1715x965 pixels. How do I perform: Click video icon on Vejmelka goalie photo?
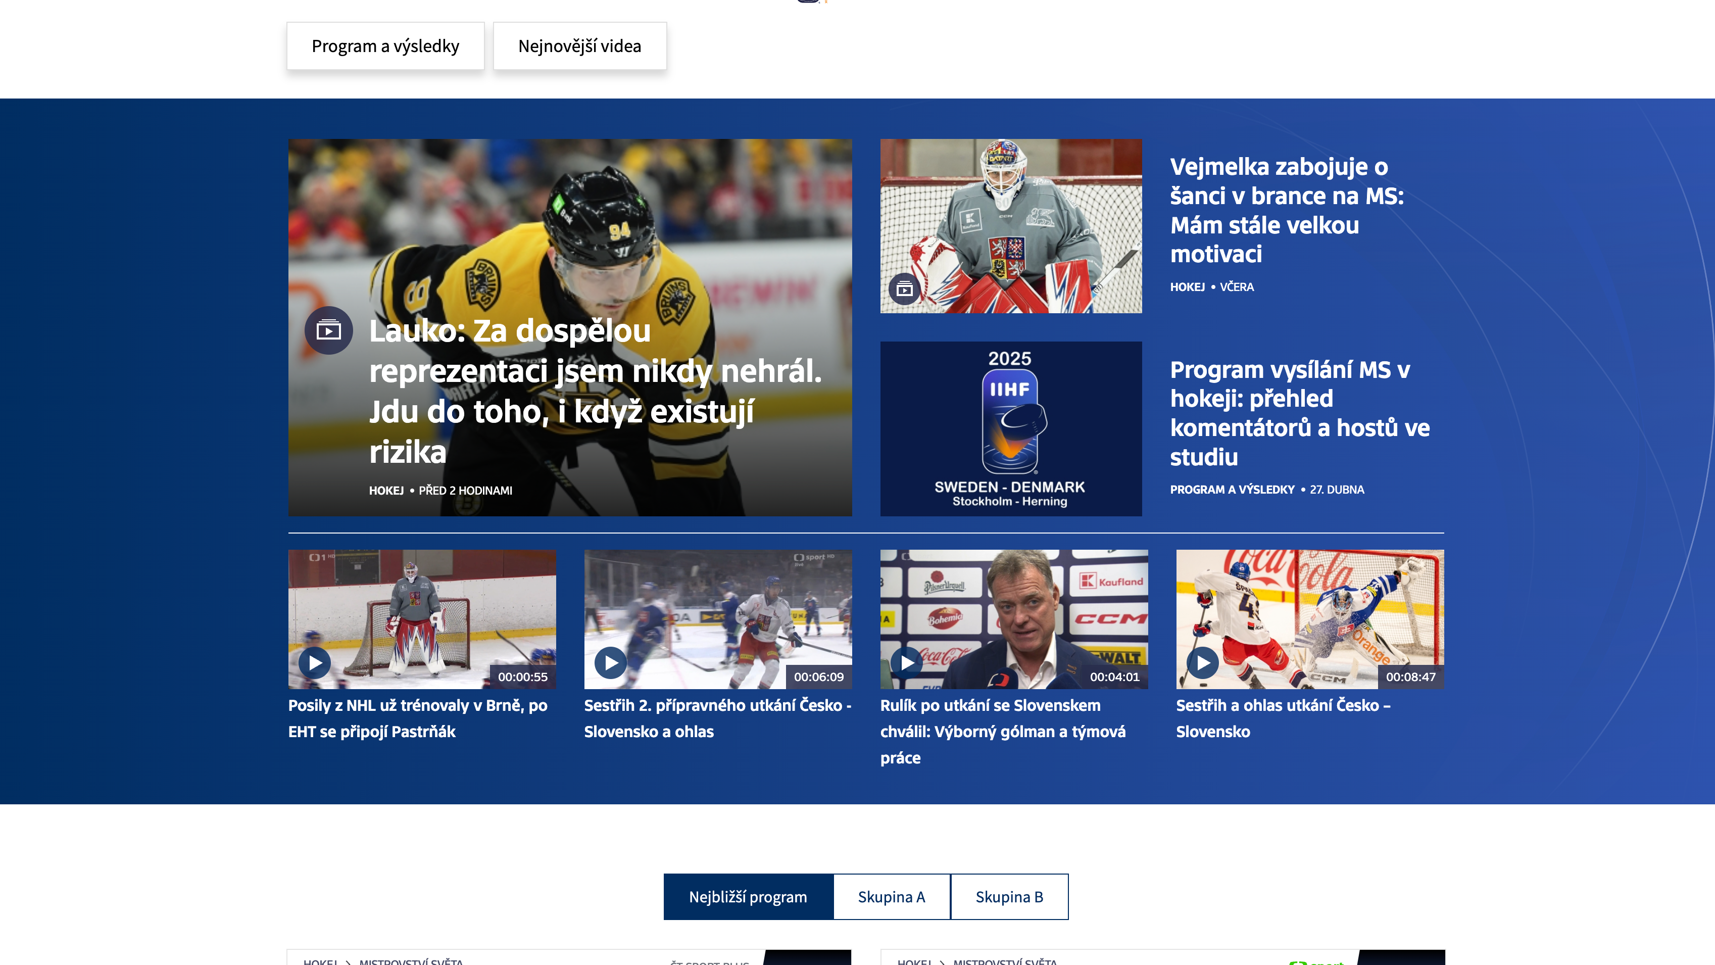904,289
